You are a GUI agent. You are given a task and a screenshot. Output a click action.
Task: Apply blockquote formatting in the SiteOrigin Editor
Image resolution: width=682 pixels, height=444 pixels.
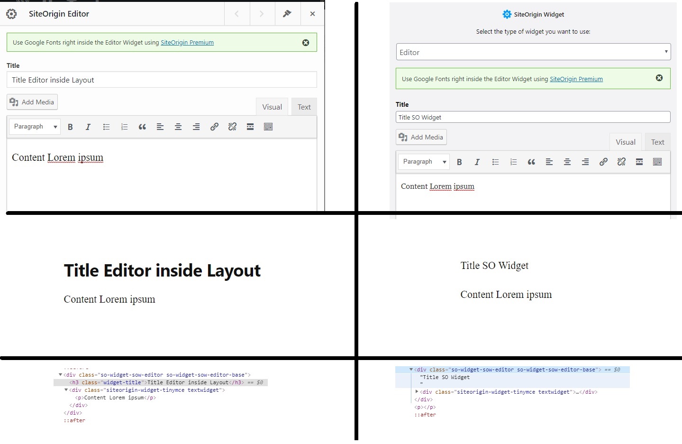coord(142,127)
